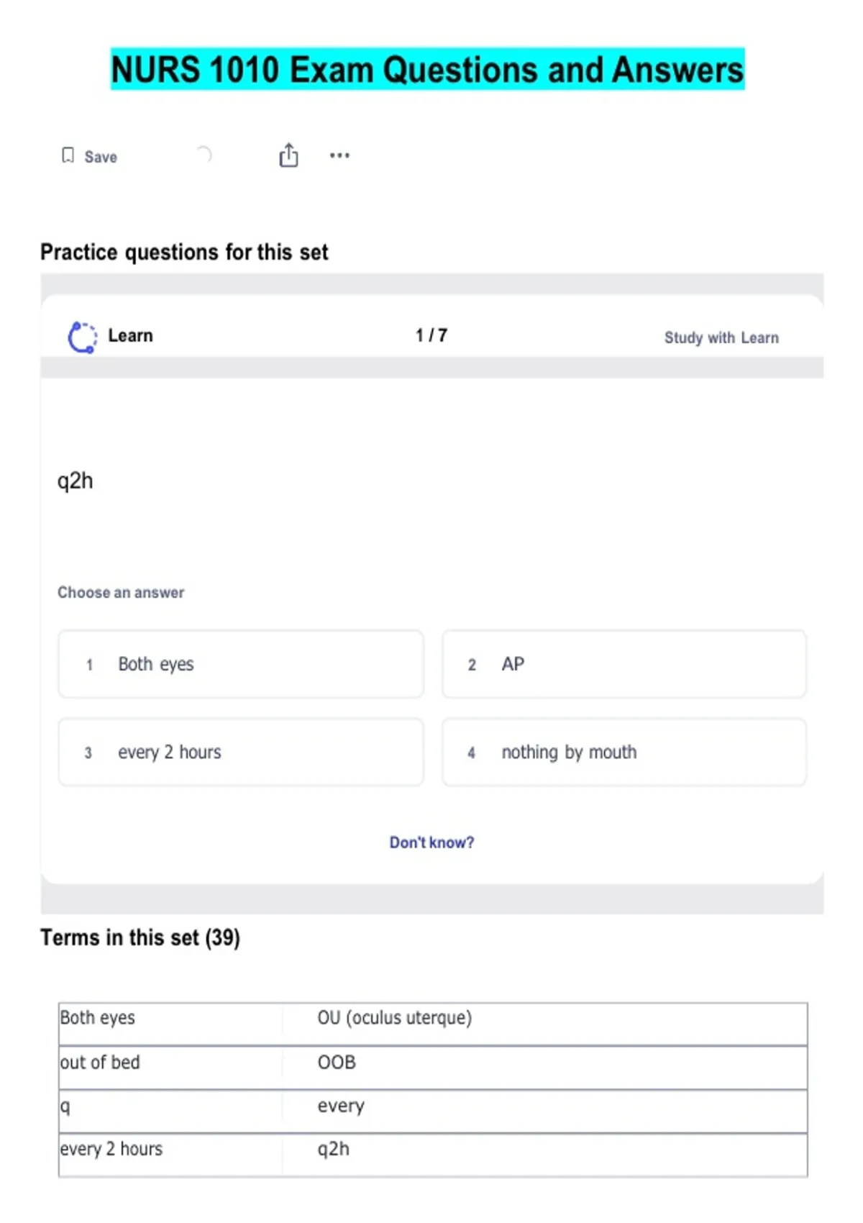Select the 'q2h' definition in the table
The width and height of the screenshot is (863, 1223).
tap(334, 1149)
